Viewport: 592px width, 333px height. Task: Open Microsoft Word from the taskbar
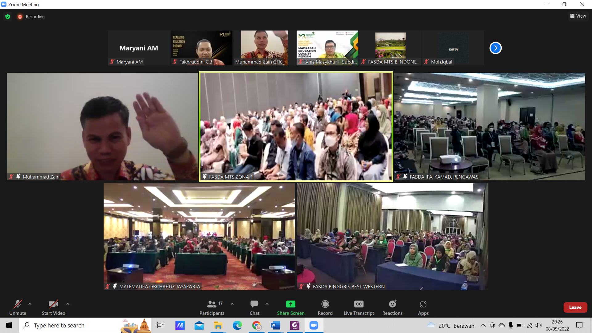[275, 326]
